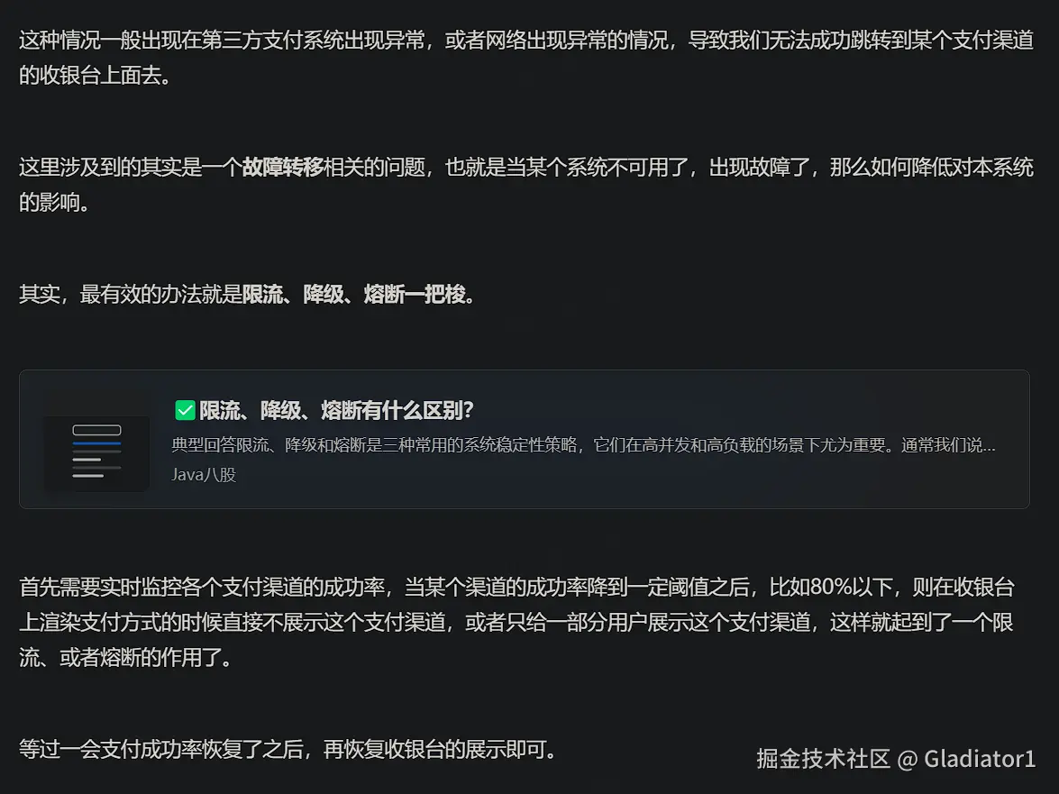Click the bold phrase 限流、降级、熔断一把梭
This screenshot has width=1059, height=794.
point(356,295)
